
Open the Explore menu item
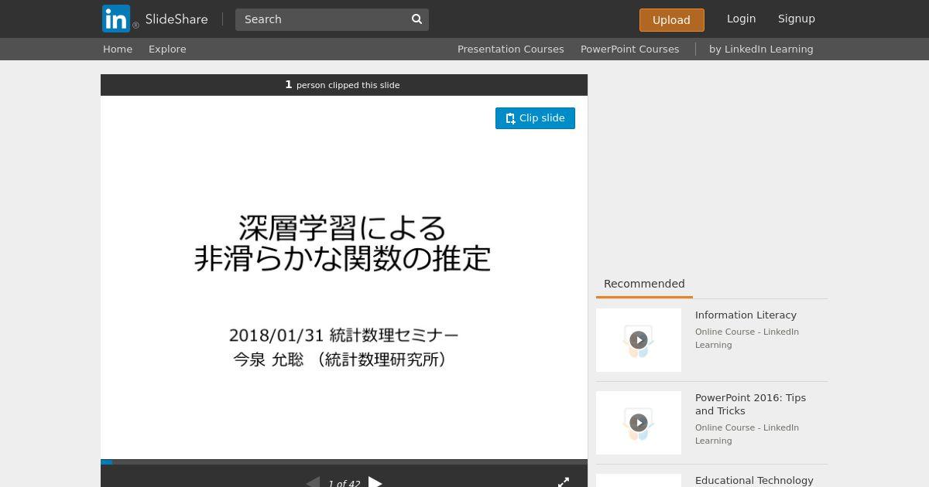[x=167, y=49]
